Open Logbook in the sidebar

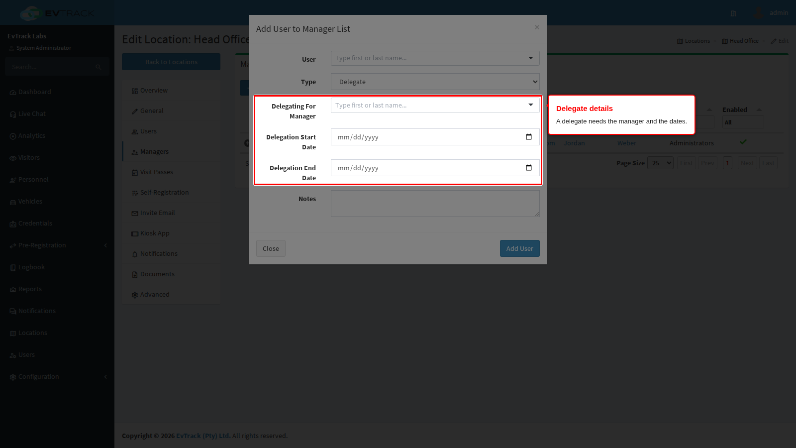pyautogui.click(x=31, y=267)
